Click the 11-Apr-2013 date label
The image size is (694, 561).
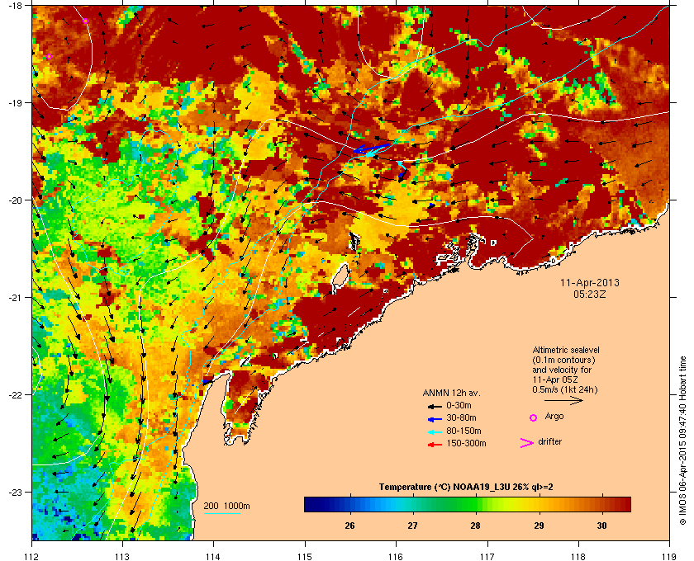point(590,283)
